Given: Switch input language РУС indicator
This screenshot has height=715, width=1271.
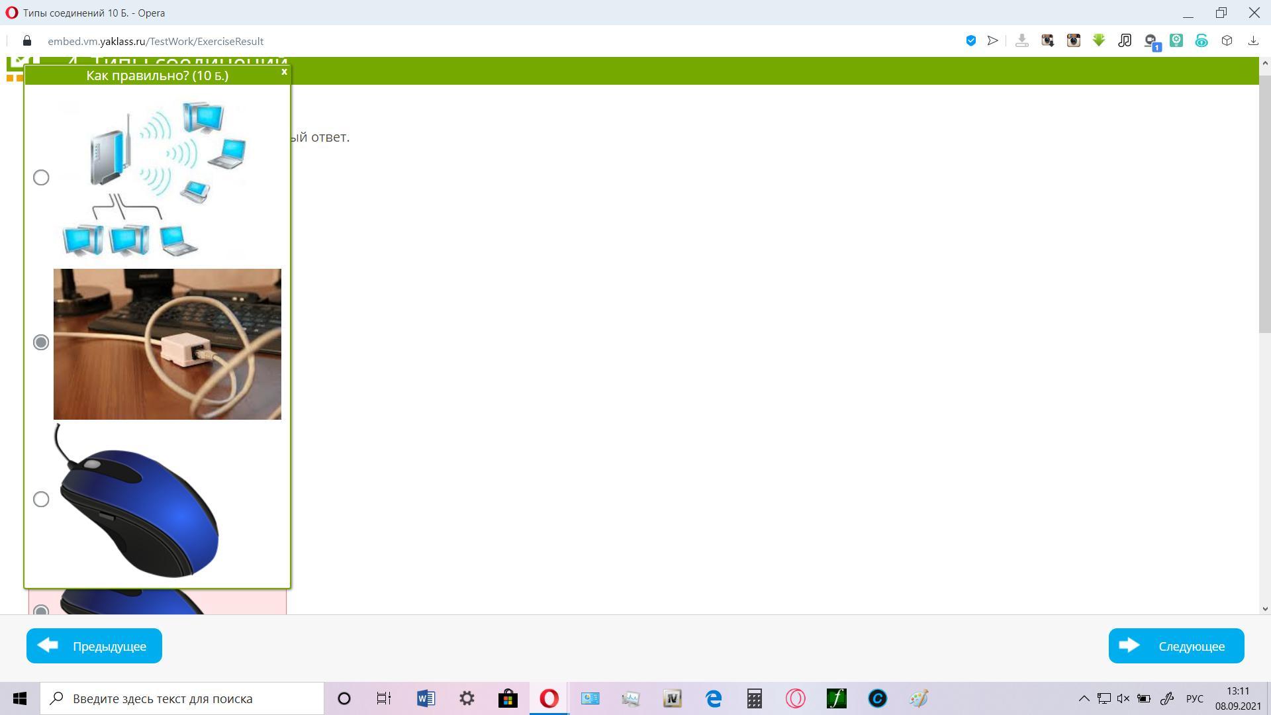Looking at the screenshot, I should coord(1195,698).
